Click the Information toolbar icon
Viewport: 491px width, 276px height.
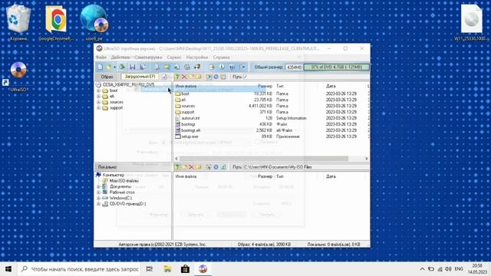tap(222, 67)
